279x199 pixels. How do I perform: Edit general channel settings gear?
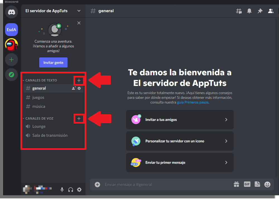(x=79, y=88)
